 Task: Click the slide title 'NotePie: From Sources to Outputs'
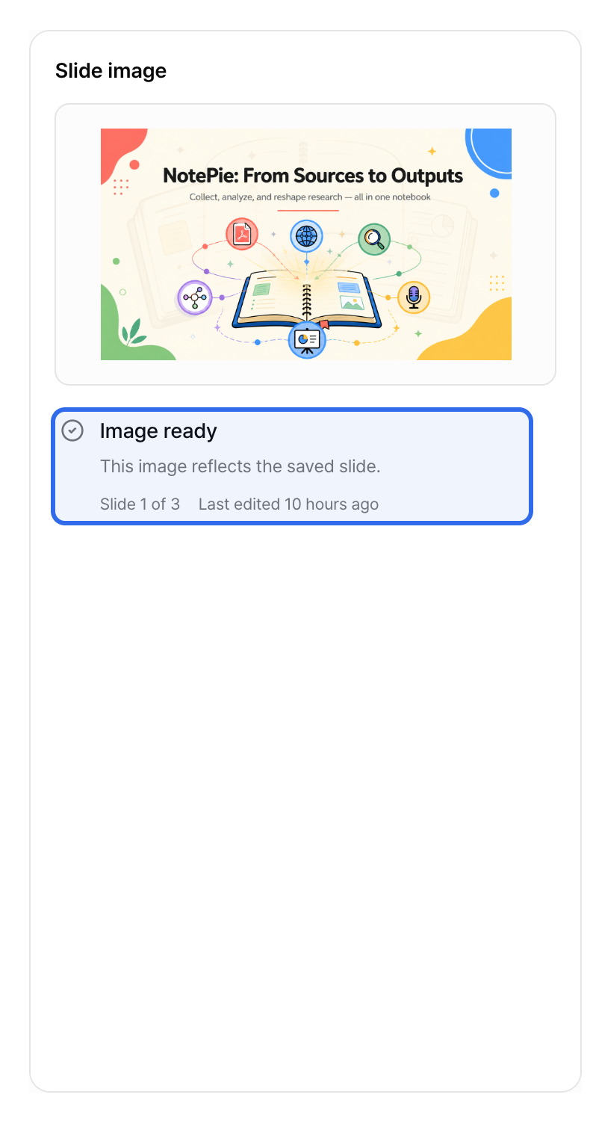pos(313,176)
